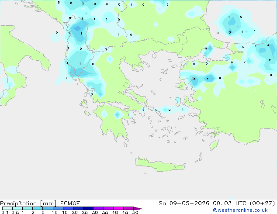The height and width of the screenshot is (214, 277).
Task: Click the legend label '25'
Action: [85, 212]
